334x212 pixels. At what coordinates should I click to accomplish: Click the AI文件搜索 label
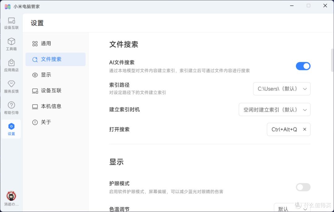(x=122, y=63)
